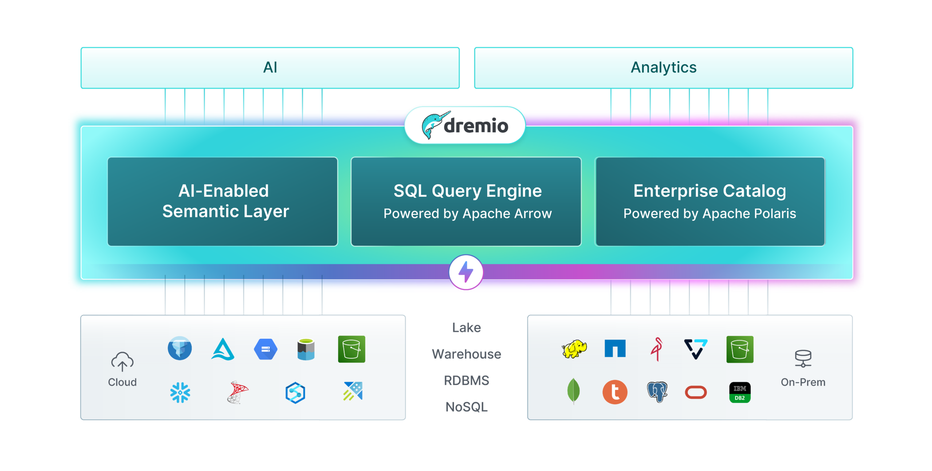Select the blue PostgreSQL elephant icon

[x=657, y=392]
